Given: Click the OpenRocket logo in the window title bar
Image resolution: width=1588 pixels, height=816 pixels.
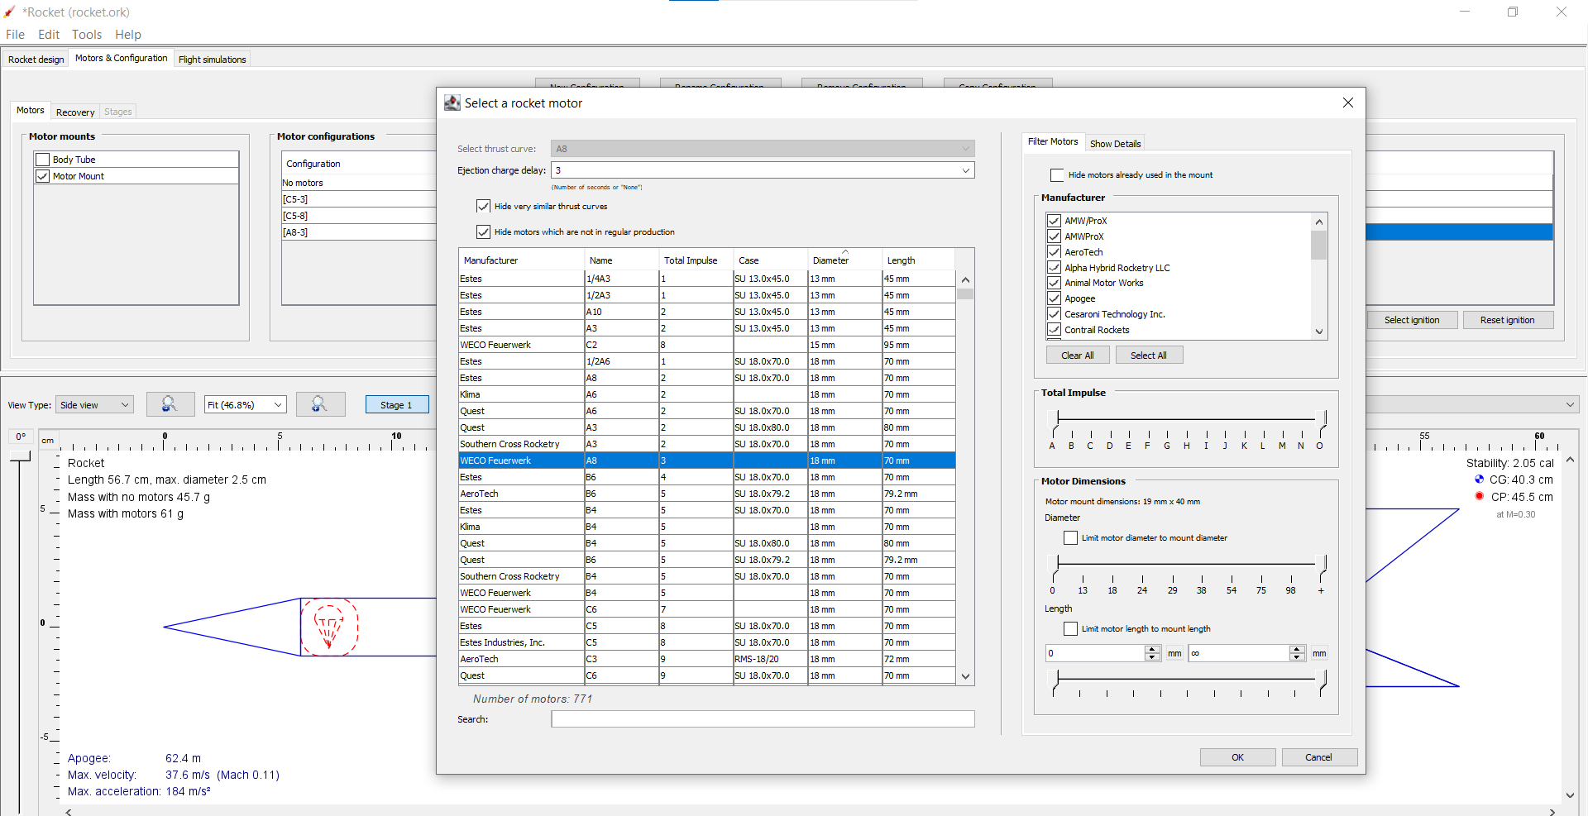Looking at the screenshot, I should [x=8, y=12].
